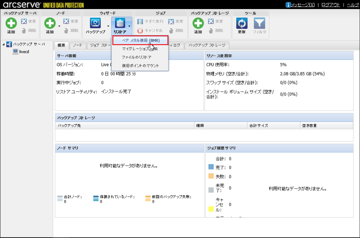Select livecd in server tree
This screenshot has height=238, width=360.
[x=24, y=52]
